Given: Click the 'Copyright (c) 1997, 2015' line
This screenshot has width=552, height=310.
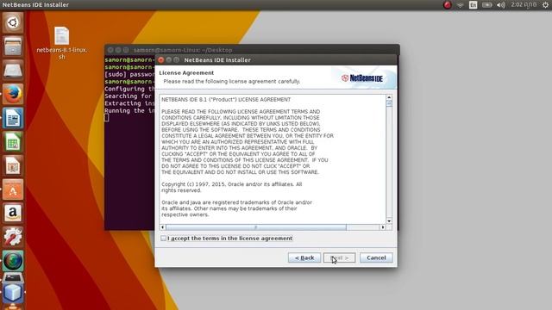Looking at the screenshot, I should (x=232, y=184).
